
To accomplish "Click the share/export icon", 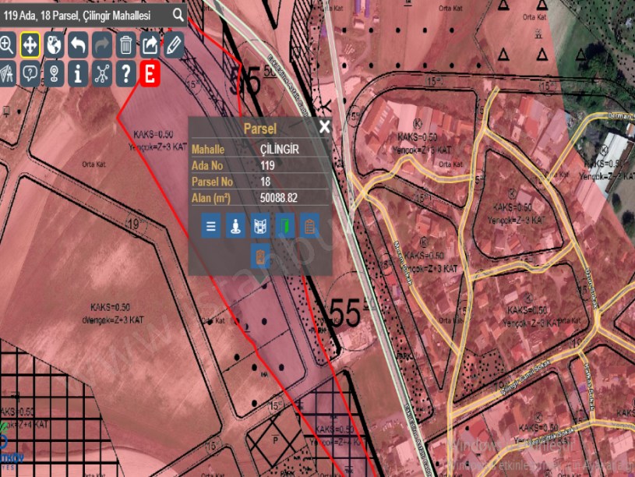I will tap(150, 45).
